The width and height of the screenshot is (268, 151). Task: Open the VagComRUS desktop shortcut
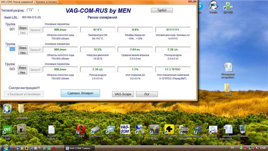coord(125,130)
